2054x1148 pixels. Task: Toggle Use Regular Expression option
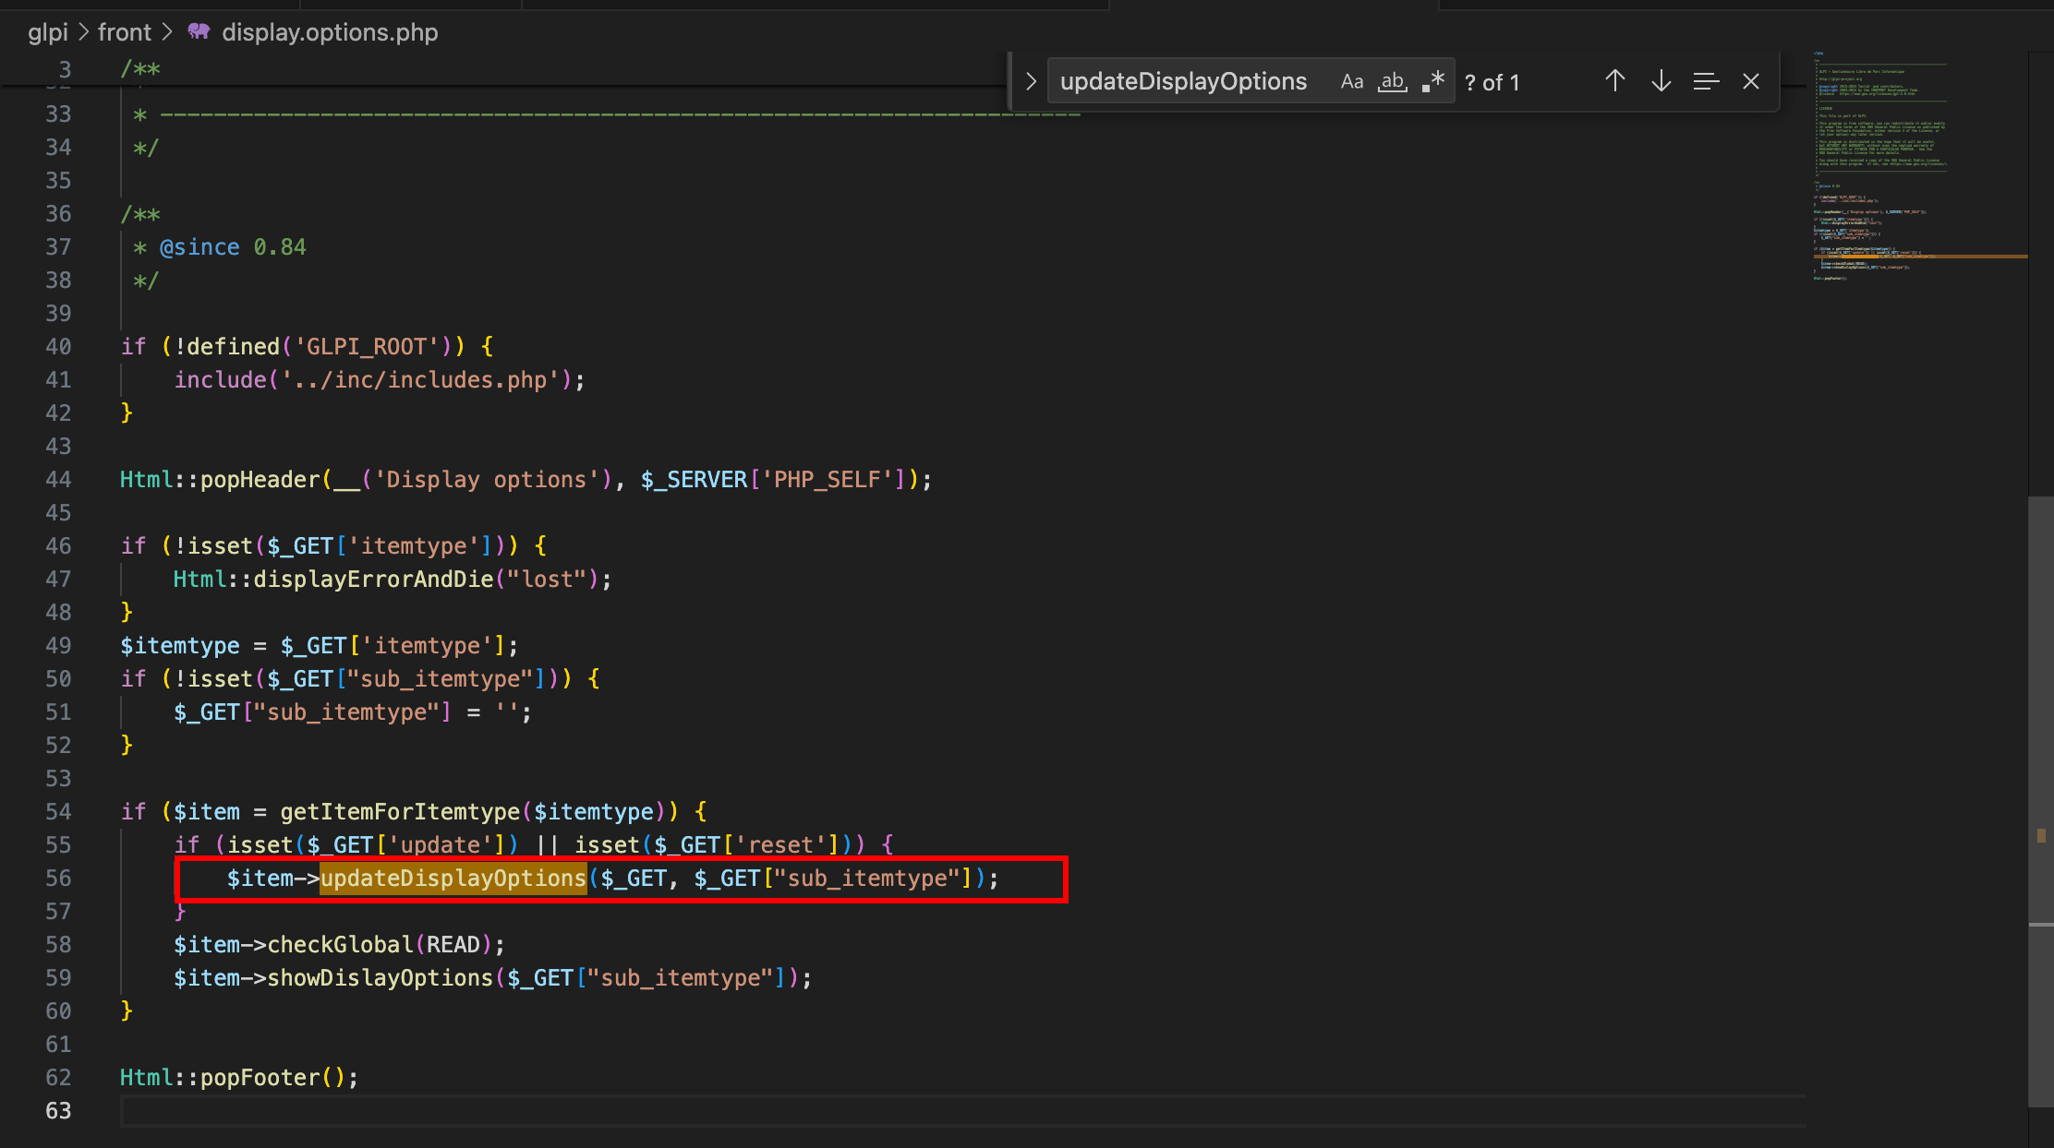tap(1433, 82)
